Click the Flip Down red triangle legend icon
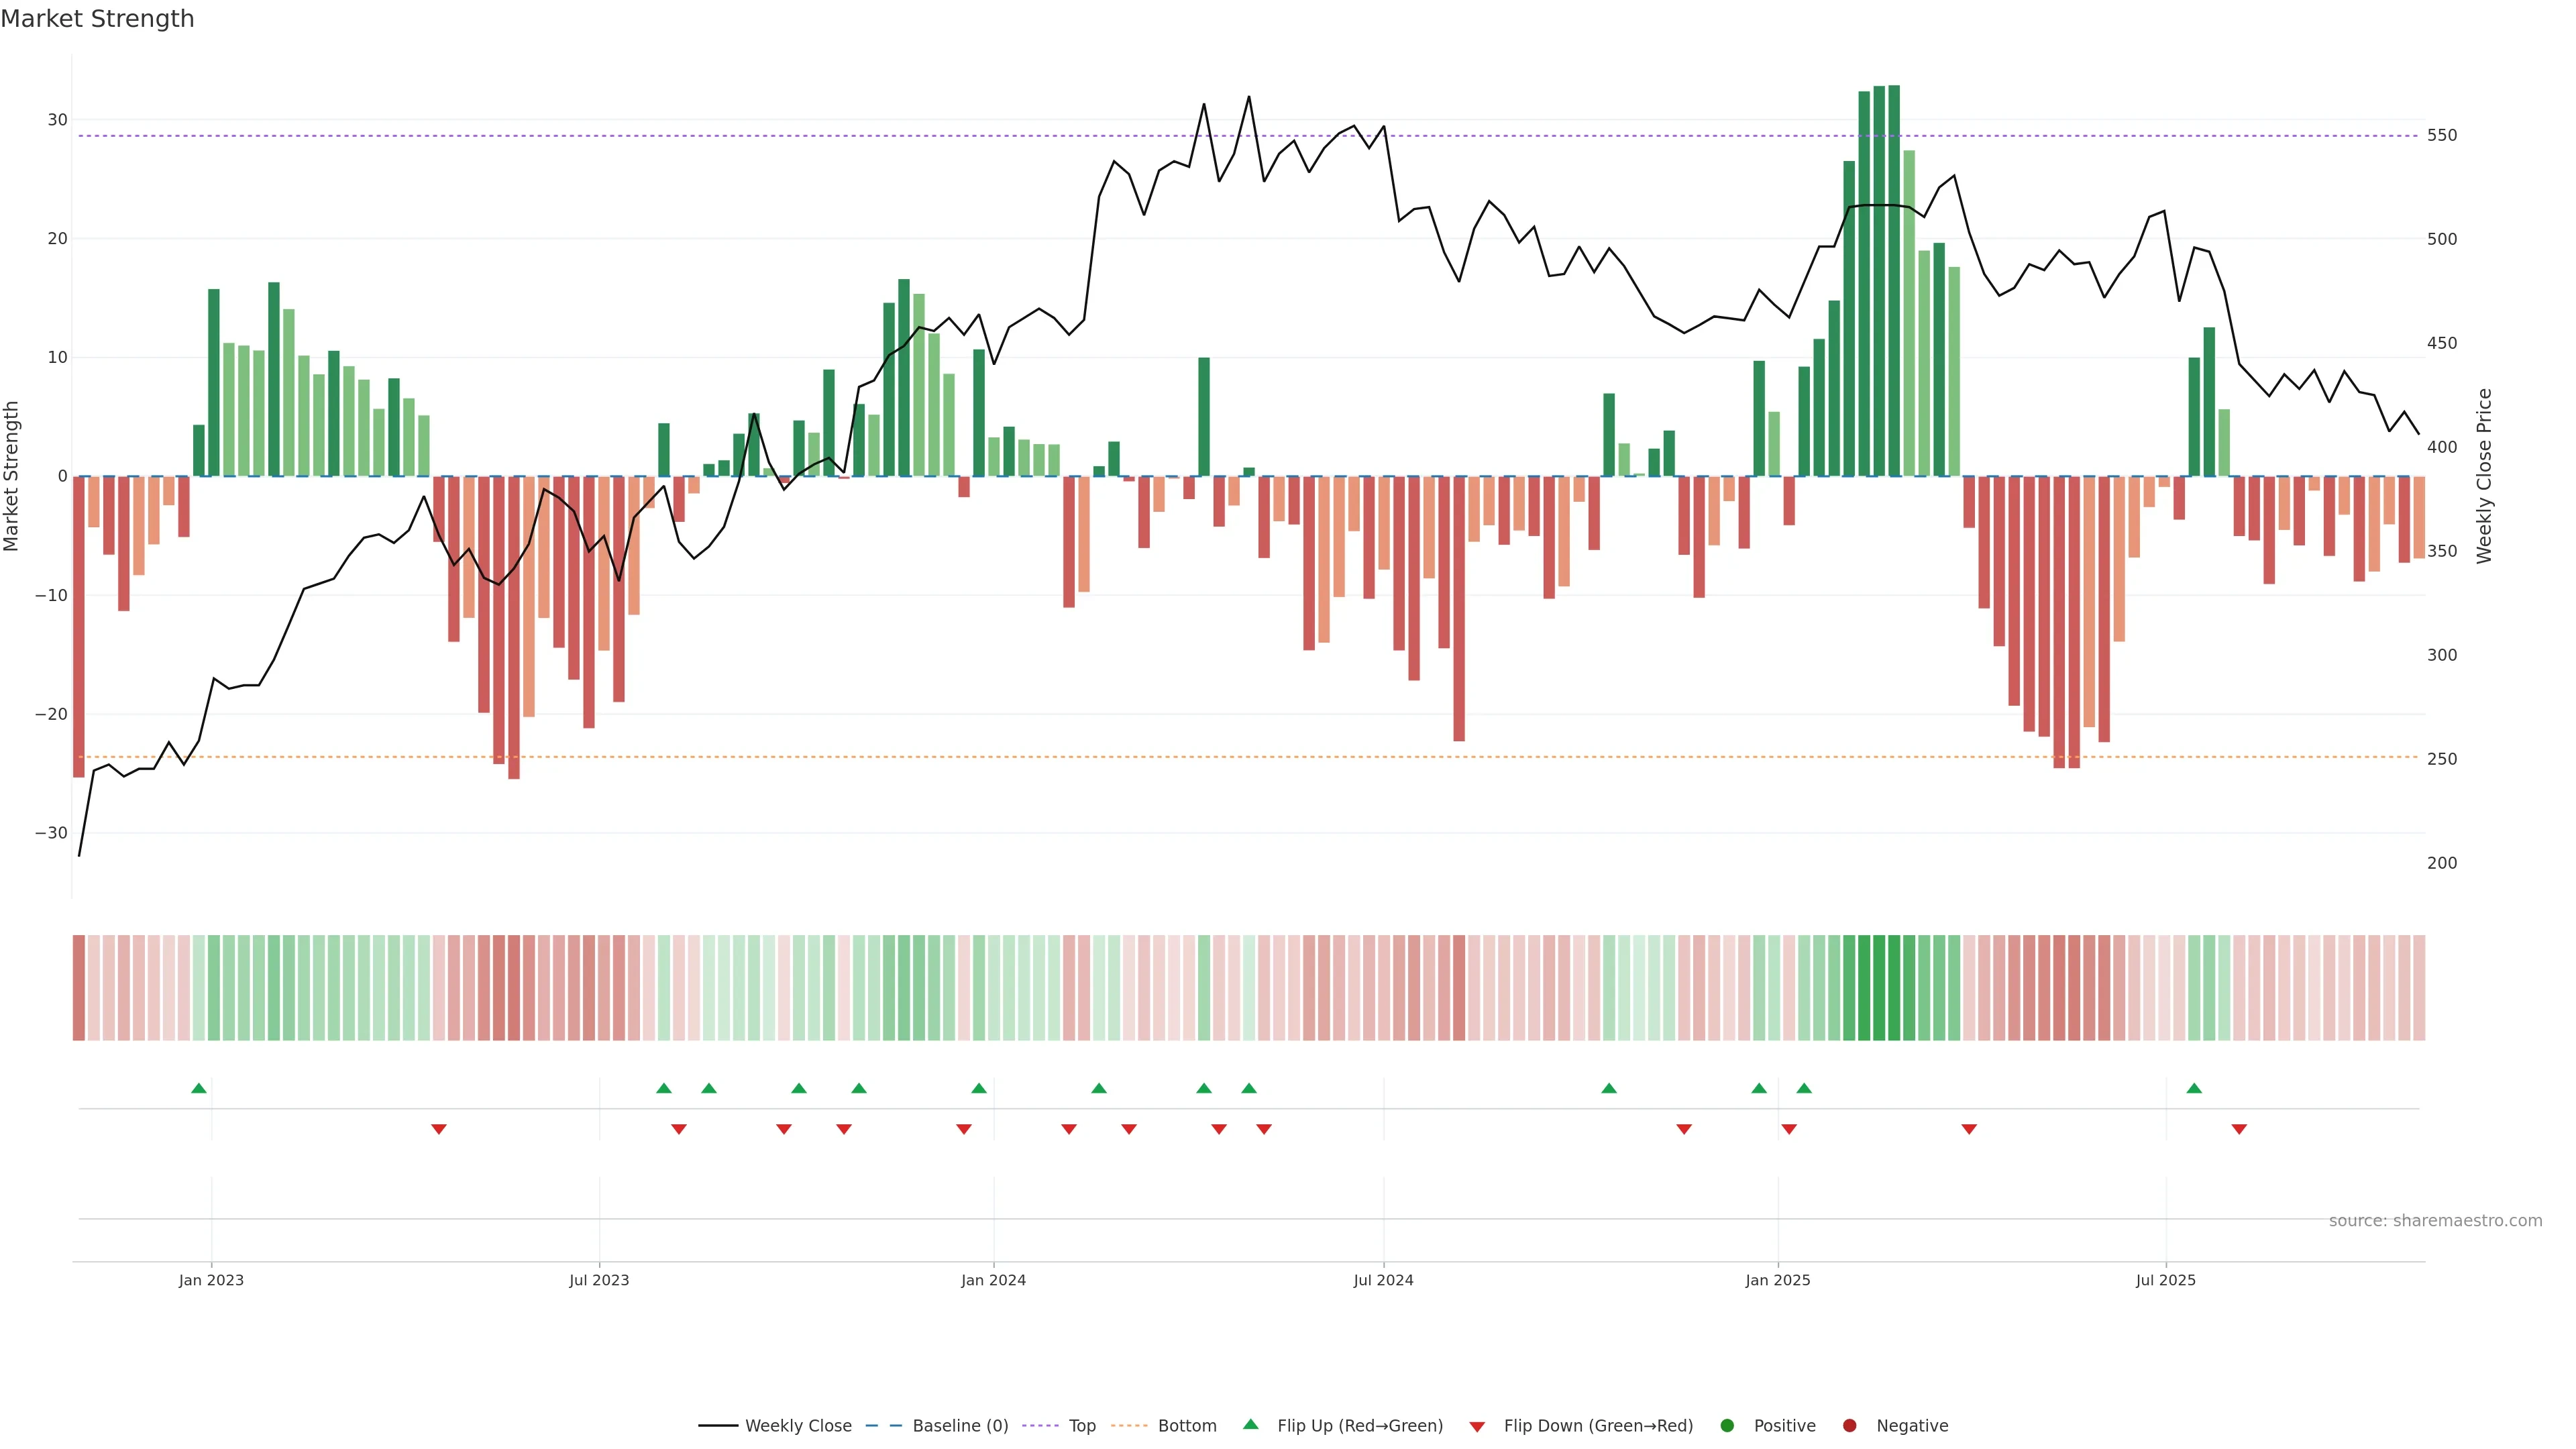 1477,1426
